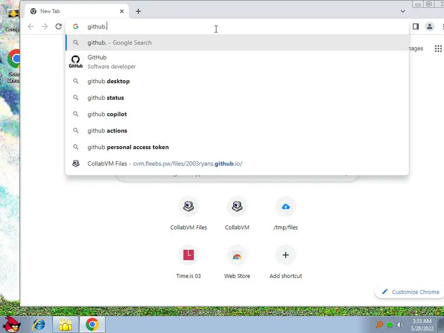Click the Chrome taskbar icon

tap(92, 325)
